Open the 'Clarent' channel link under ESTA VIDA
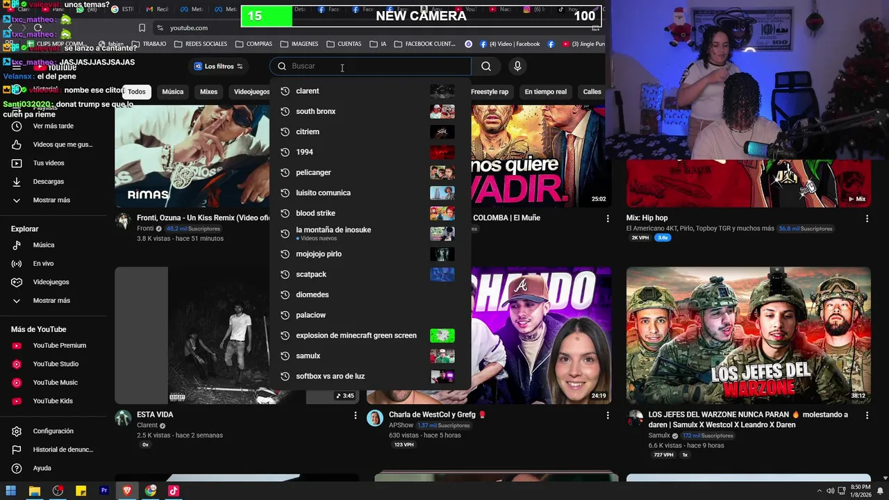The height and width of the screenshot is (500, 889). [x=147, y=425]
